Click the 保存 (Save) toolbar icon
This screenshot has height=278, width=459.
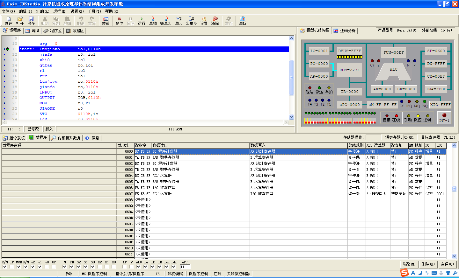coord(31,21)
